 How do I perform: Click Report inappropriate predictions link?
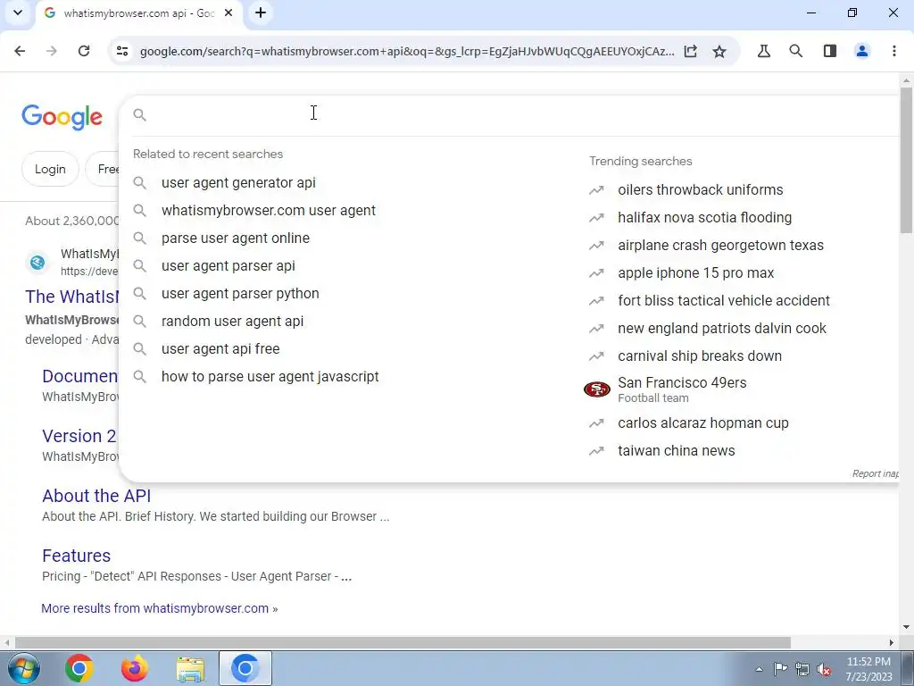click(875, 473)
